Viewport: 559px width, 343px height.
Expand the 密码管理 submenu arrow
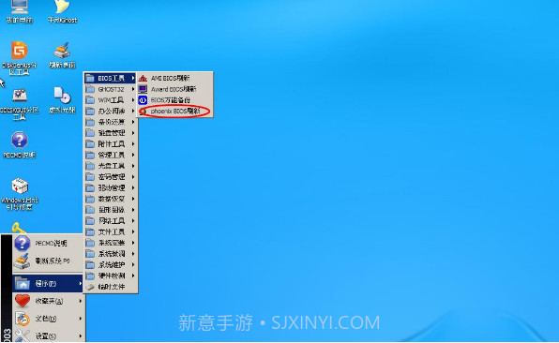133,177
